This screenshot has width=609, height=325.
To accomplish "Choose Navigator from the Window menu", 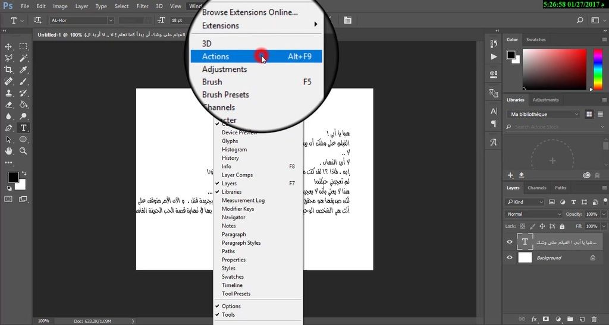I will (258, 217).
